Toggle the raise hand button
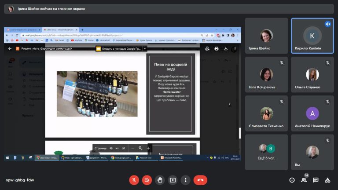Viewport: 338px width, 190px height. [160, 180]
